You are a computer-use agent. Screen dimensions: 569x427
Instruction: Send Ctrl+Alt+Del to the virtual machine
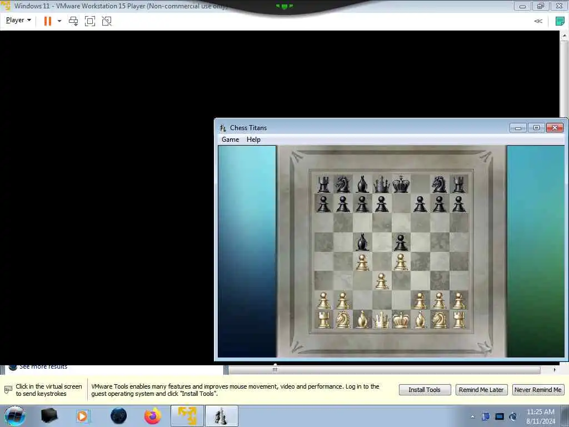tap(73, 21)
